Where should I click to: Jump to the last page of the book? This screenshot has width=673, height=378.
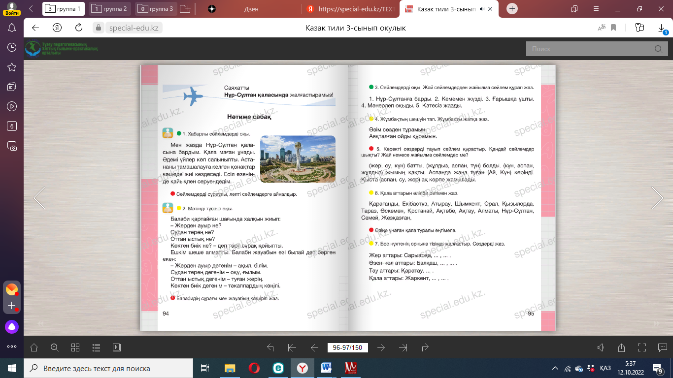(403, 347)
